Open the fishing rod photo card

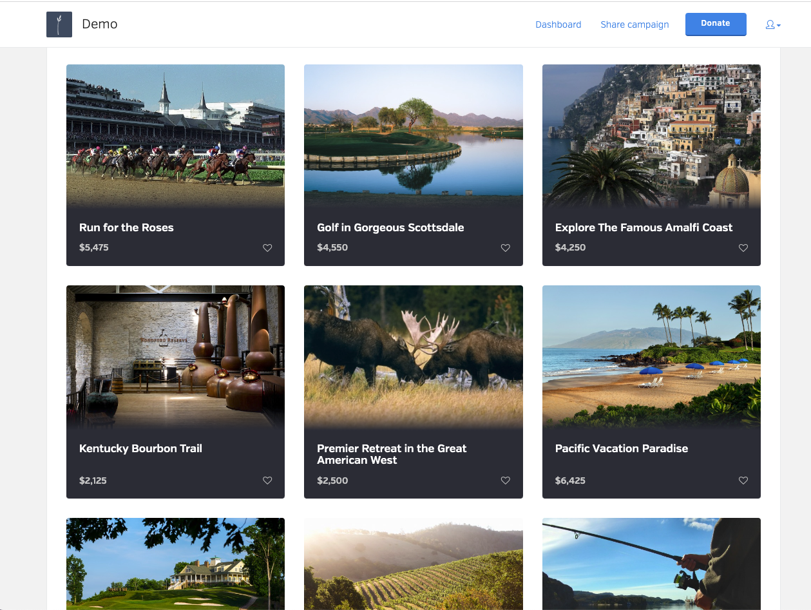tap(651, 564)
